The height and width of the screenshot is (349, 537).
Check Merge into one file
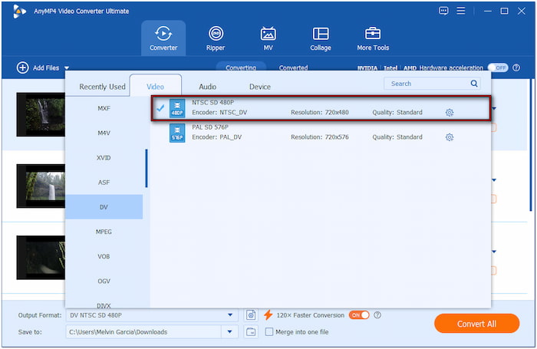pos(269,332)
